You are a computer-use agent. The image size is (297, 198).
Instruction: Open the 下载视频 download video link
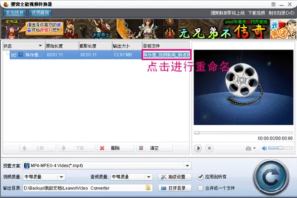(256, 13)
